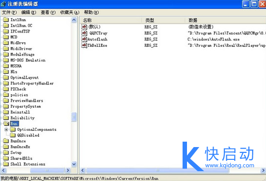Viewport: 266px width, 181px height.
Task: Click the open Run folder icon
Action: click(6, 123)
